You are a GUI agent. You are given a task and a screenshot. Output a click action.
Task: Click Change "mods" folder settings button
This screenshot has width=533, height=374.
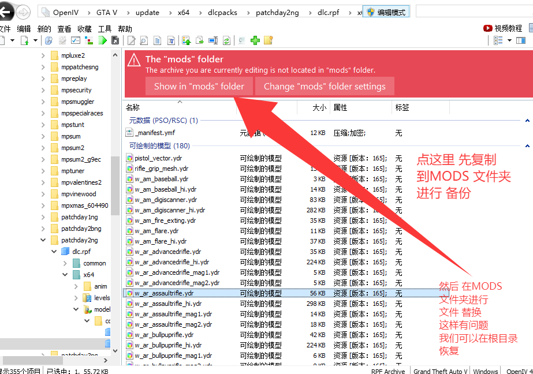pos(325,86)
